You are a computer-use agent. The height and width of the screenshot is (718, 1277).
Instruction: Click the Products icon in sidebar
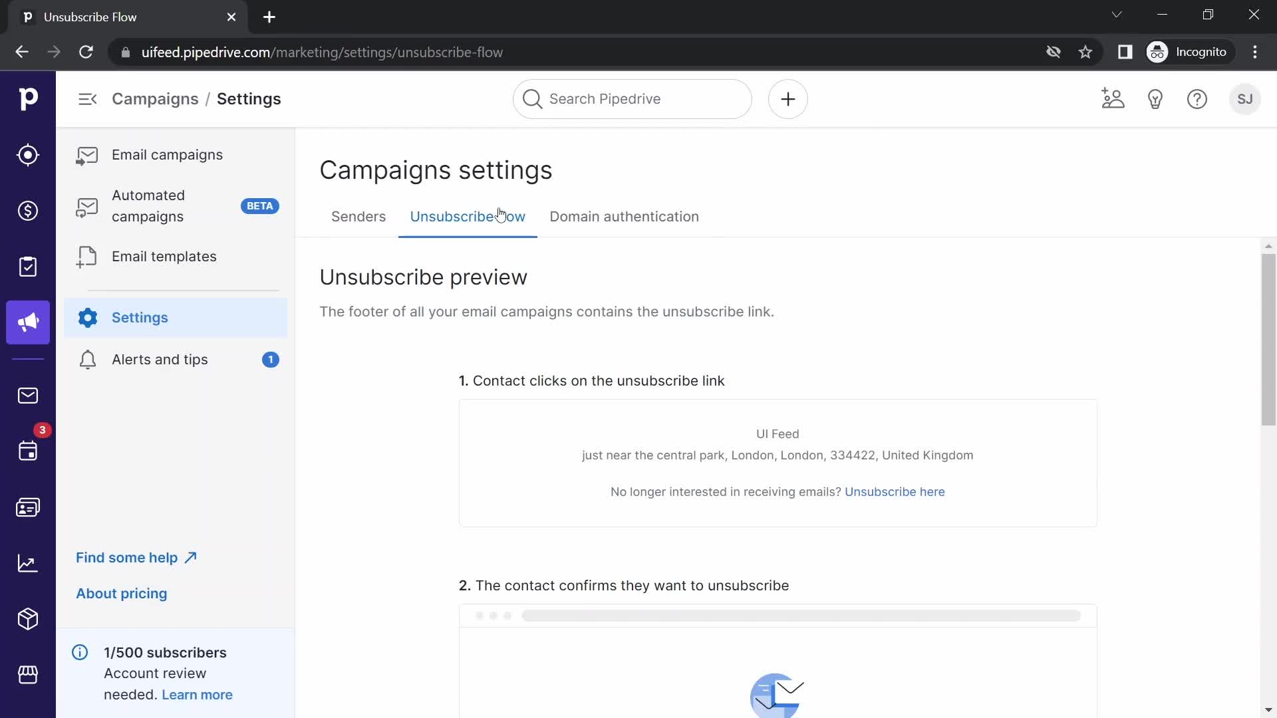(28, 618)
